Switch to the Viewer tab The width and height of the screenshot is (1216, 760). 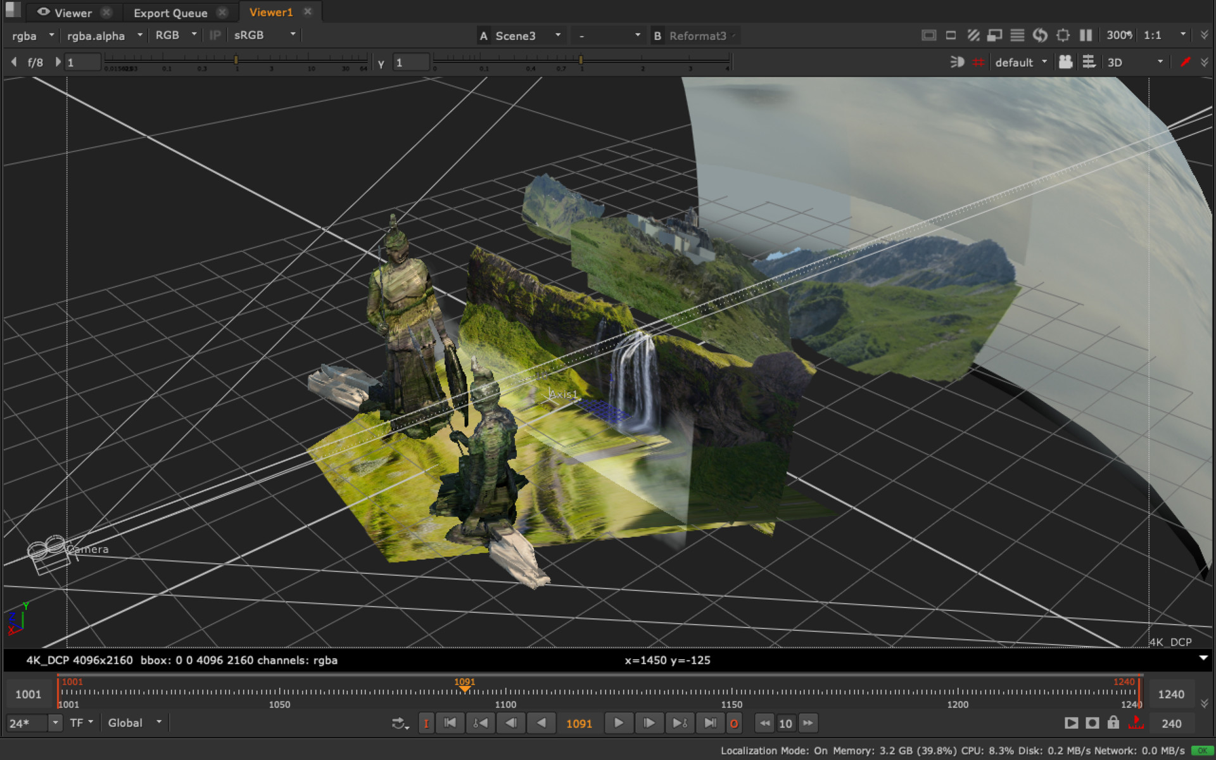point(73,12)
